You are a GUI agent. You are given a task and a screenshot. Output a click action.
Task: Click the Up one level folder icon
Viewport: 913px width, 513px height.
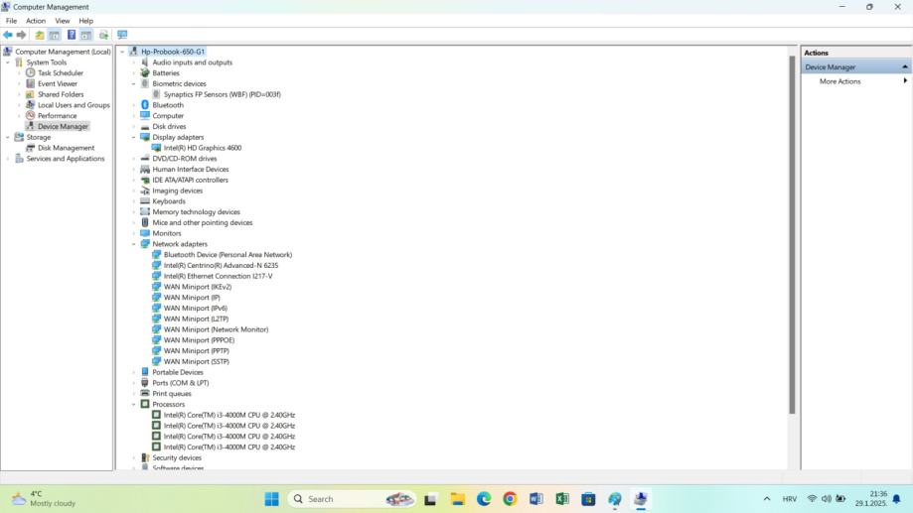(x=40, y=35)
